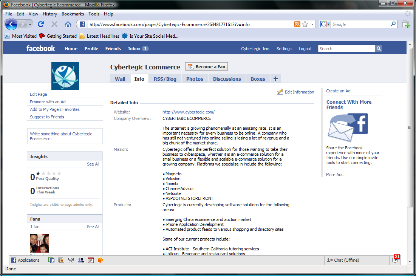The height and width of the screenshot is (276, 416).
Task: Click the new tab folder-plus icon
Action: 406,25
